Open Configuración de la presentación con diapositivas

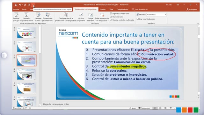[x=66, y=17]
